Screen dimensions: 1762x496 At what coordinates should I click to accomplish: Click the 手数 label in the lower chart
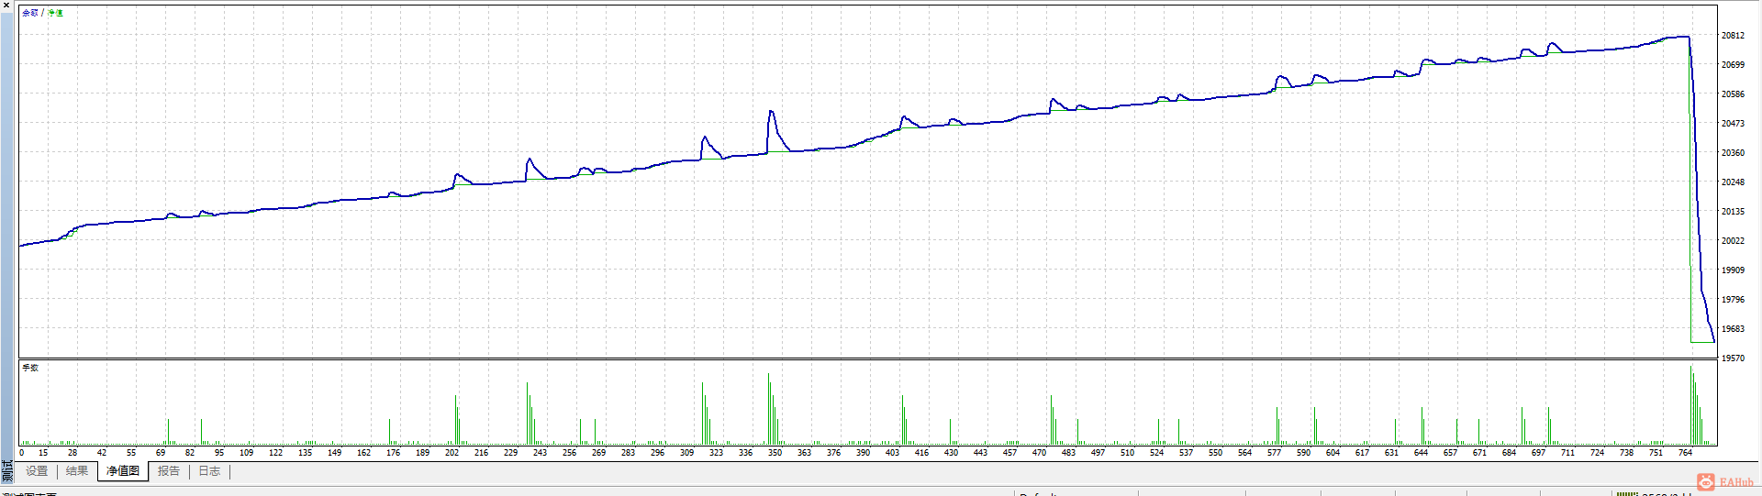point(30,368)
